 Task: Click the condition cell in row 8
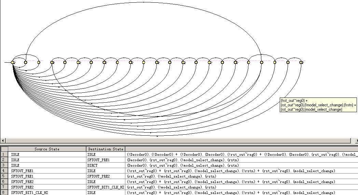(242, 193)
